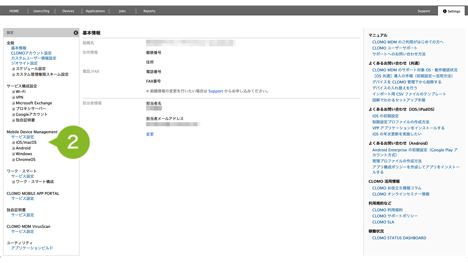Expand the ChromeOS plus icon
Screen dimensions: 468x263
coord(13,160)
